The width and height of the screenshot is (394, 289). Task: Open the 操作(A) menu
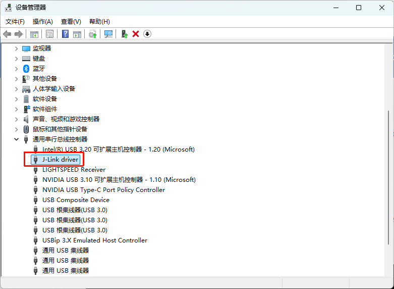pyautogui.click(x=42, y=22)
